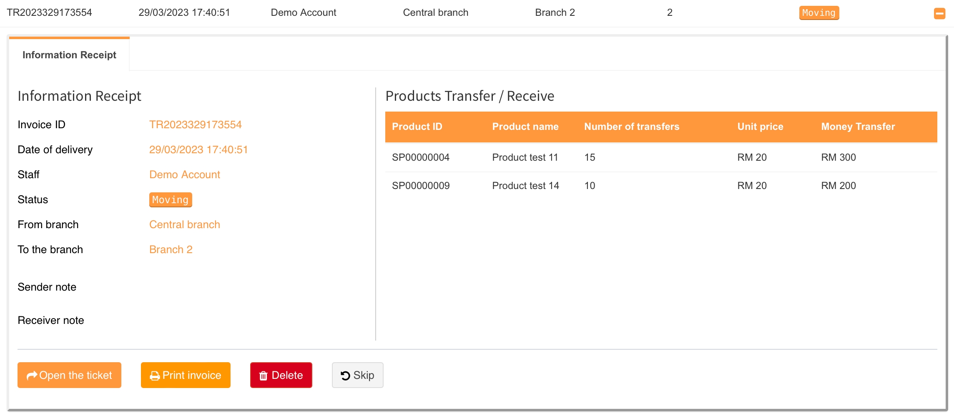
Task: Click the share arrow icon on Open ticket
Action: coord(32,376)
